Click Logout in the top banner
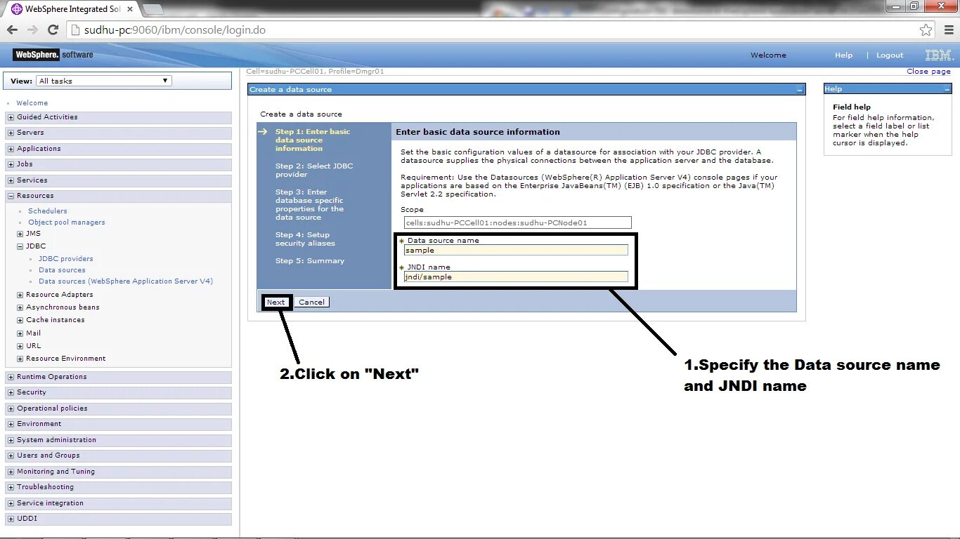 coord(890,55)
